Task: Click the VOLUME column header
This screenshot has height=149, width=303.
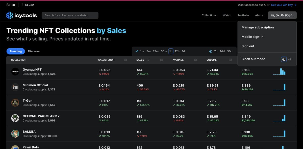Action: pos(212,60)
